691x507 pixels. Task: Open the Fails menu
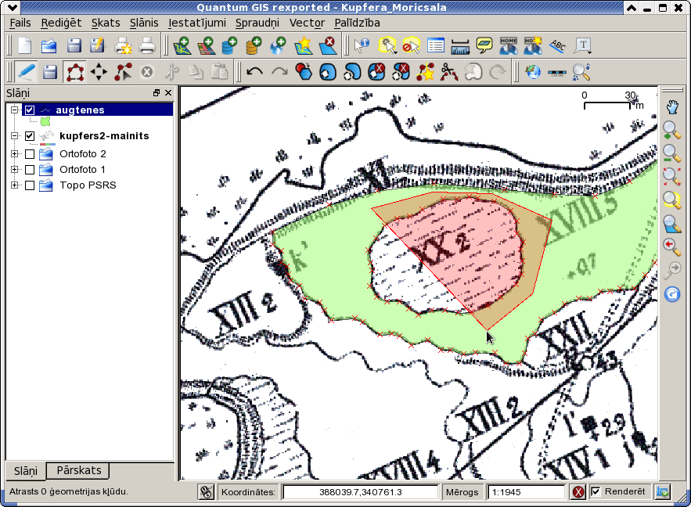click(20, 23)
